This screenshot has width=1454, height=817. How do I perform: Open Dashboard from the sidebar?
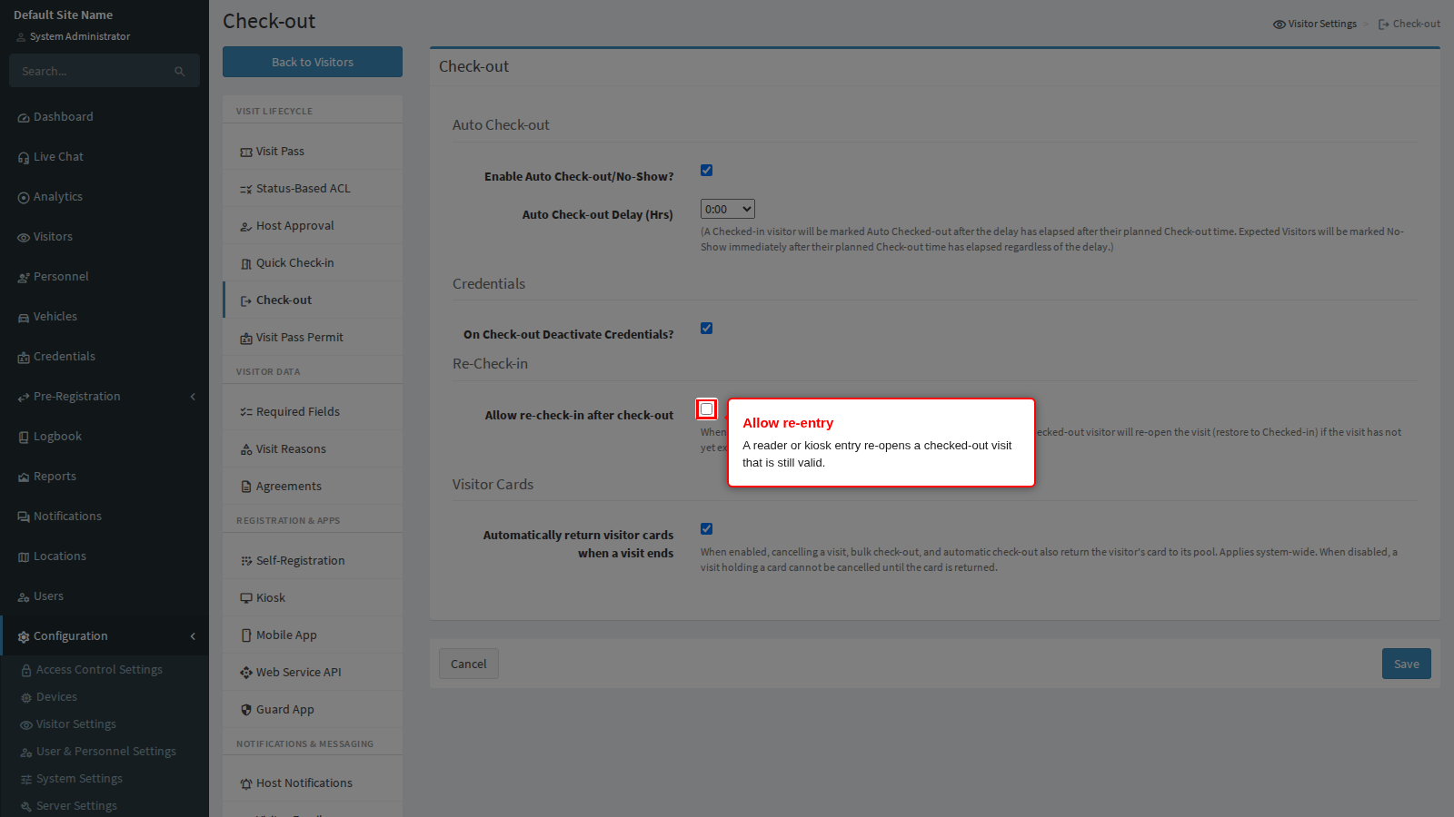tap(105, 117)
